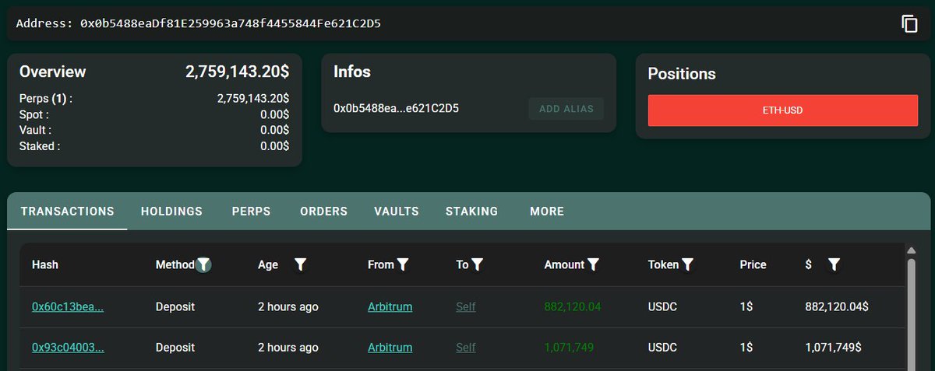Click the dollar value 882,120.04$
The height and width of the screenshot is (371, 935).
837,306
